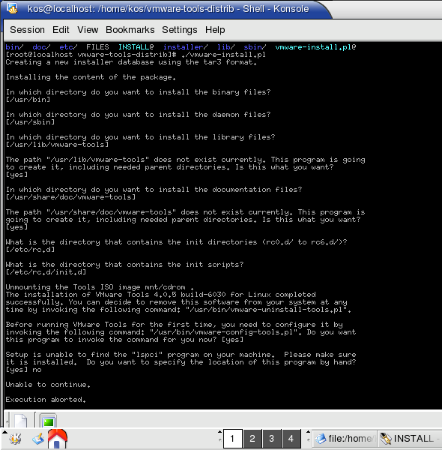Viewport: 442px width, 450px height.
Task: Open the Settings menu
Action: pos(180,30)
